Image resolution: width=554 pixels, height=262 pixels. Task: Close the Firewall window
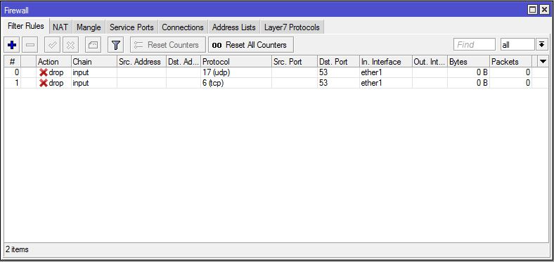tap(544, 10)
